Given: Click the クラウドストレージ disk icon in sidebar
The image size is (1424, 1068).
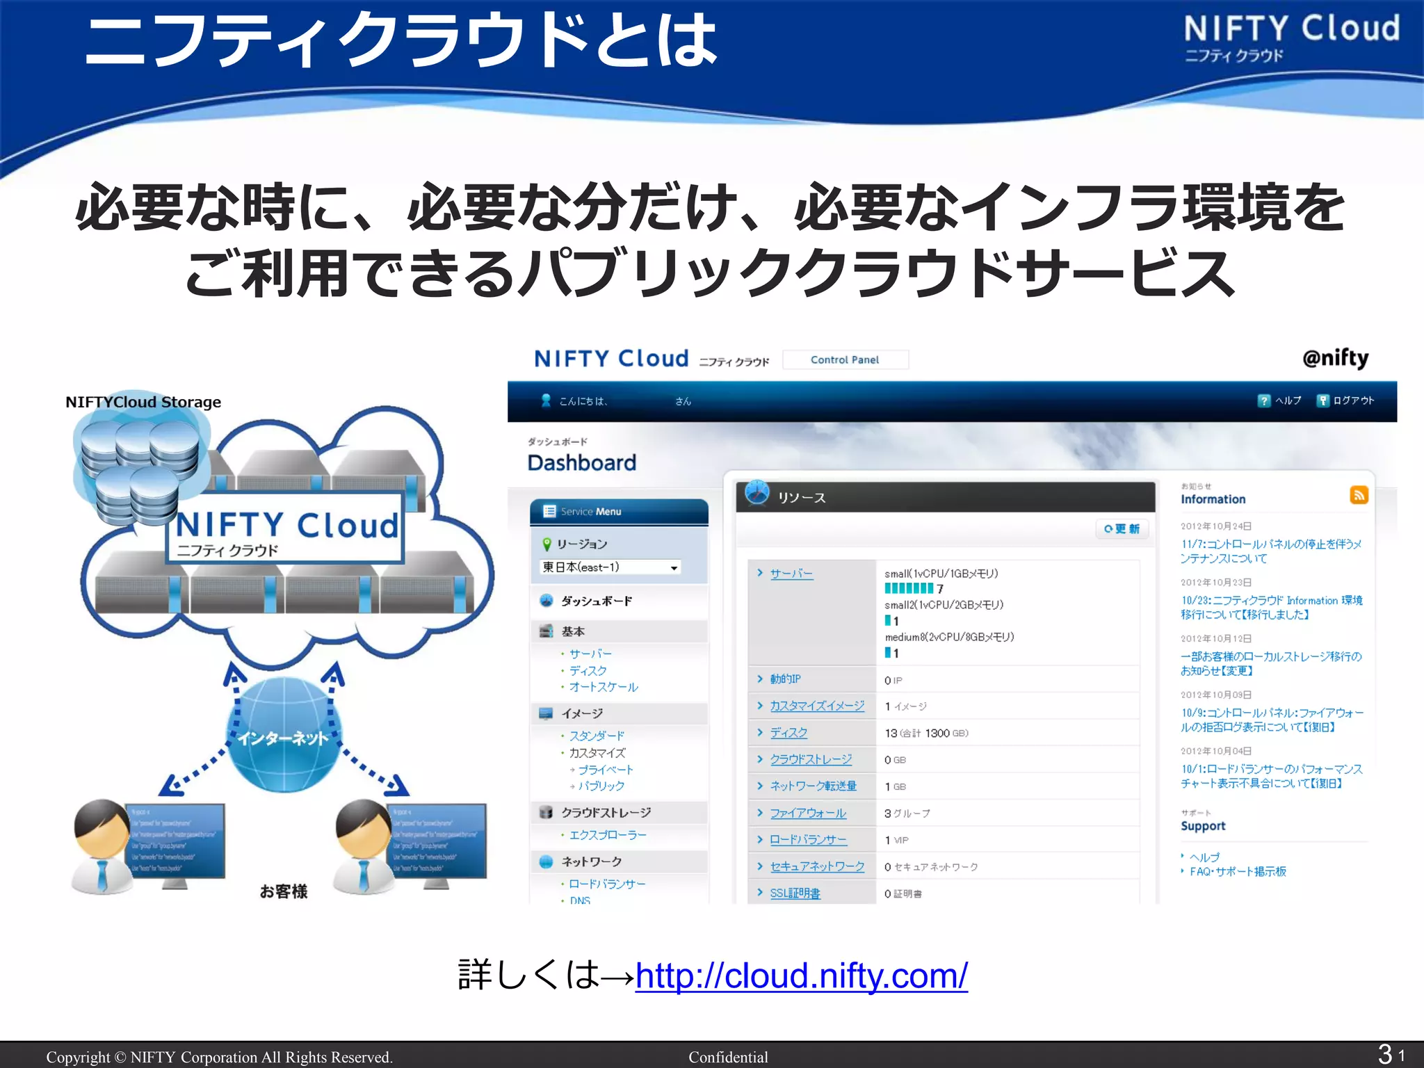Looking at the screenshot, I should click(x=547, y=812).
